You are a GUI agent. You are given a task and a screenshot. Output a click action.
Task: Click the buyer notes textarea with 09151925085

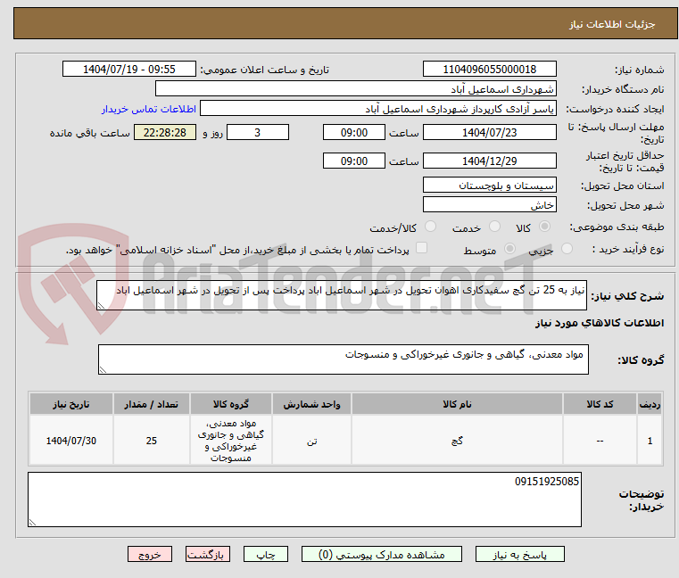(304, 500)
